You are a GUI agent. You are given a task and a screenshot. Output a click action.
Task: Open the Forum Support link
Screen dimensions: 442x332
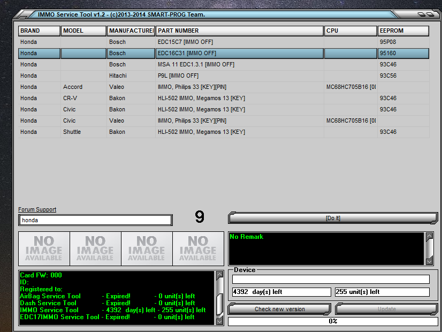point(37,209)
